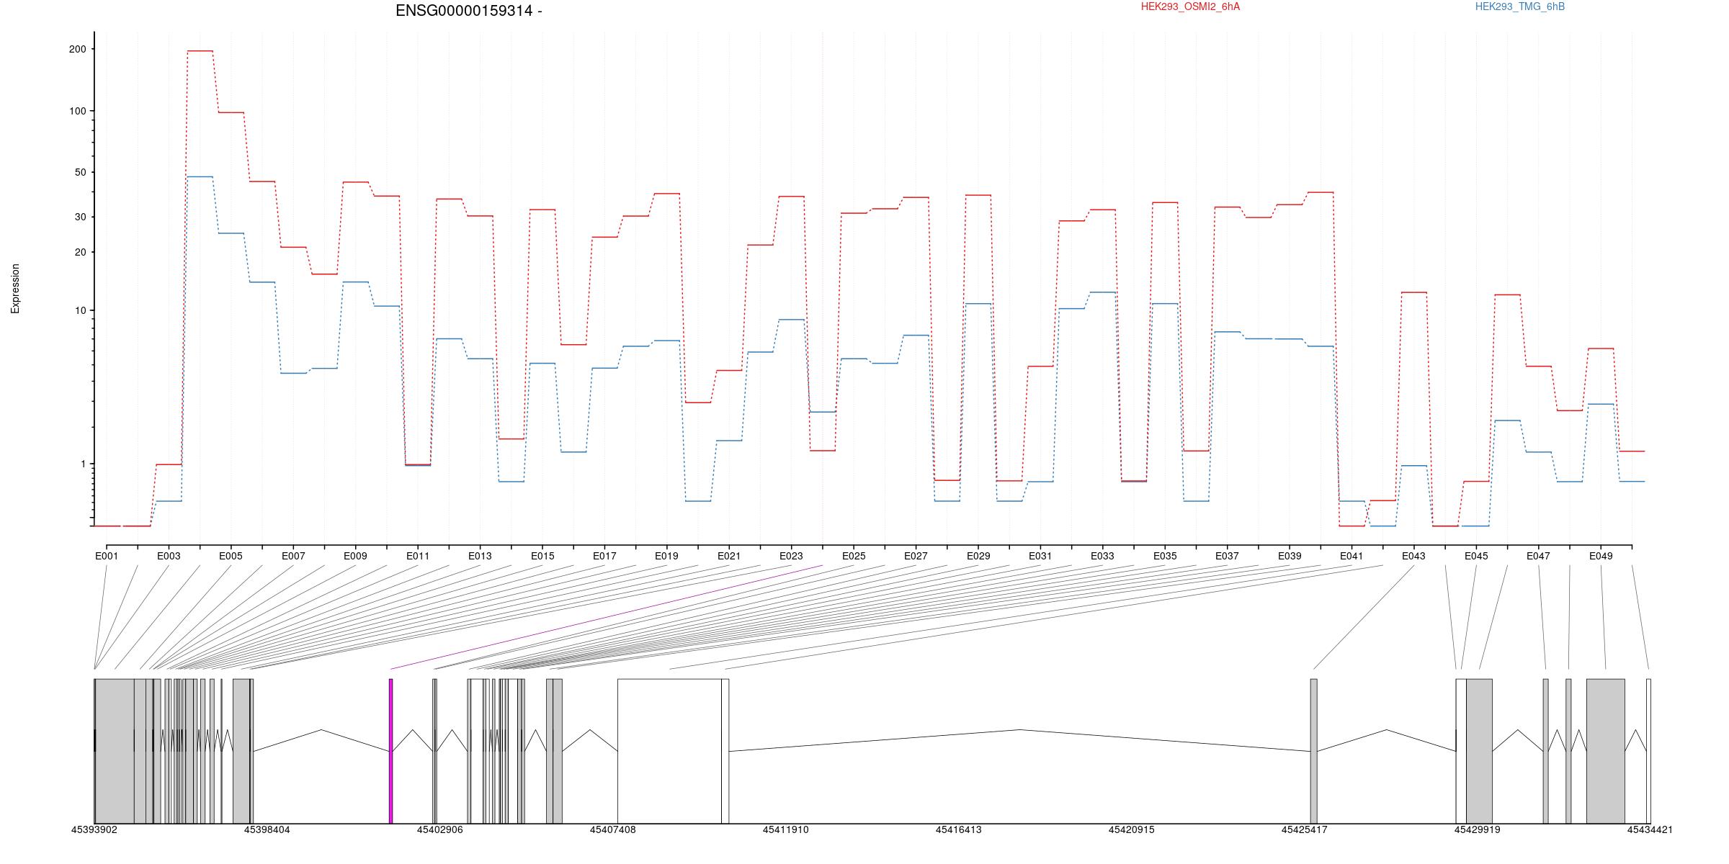Click exon label E009
The height and width of the screenshot is (864, 1729).
click(355, 556)
